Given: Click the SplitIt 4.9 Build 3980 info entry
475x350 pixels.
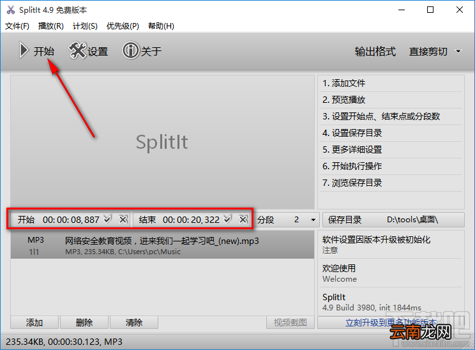Looking at the screenshot, I should 391,302.
